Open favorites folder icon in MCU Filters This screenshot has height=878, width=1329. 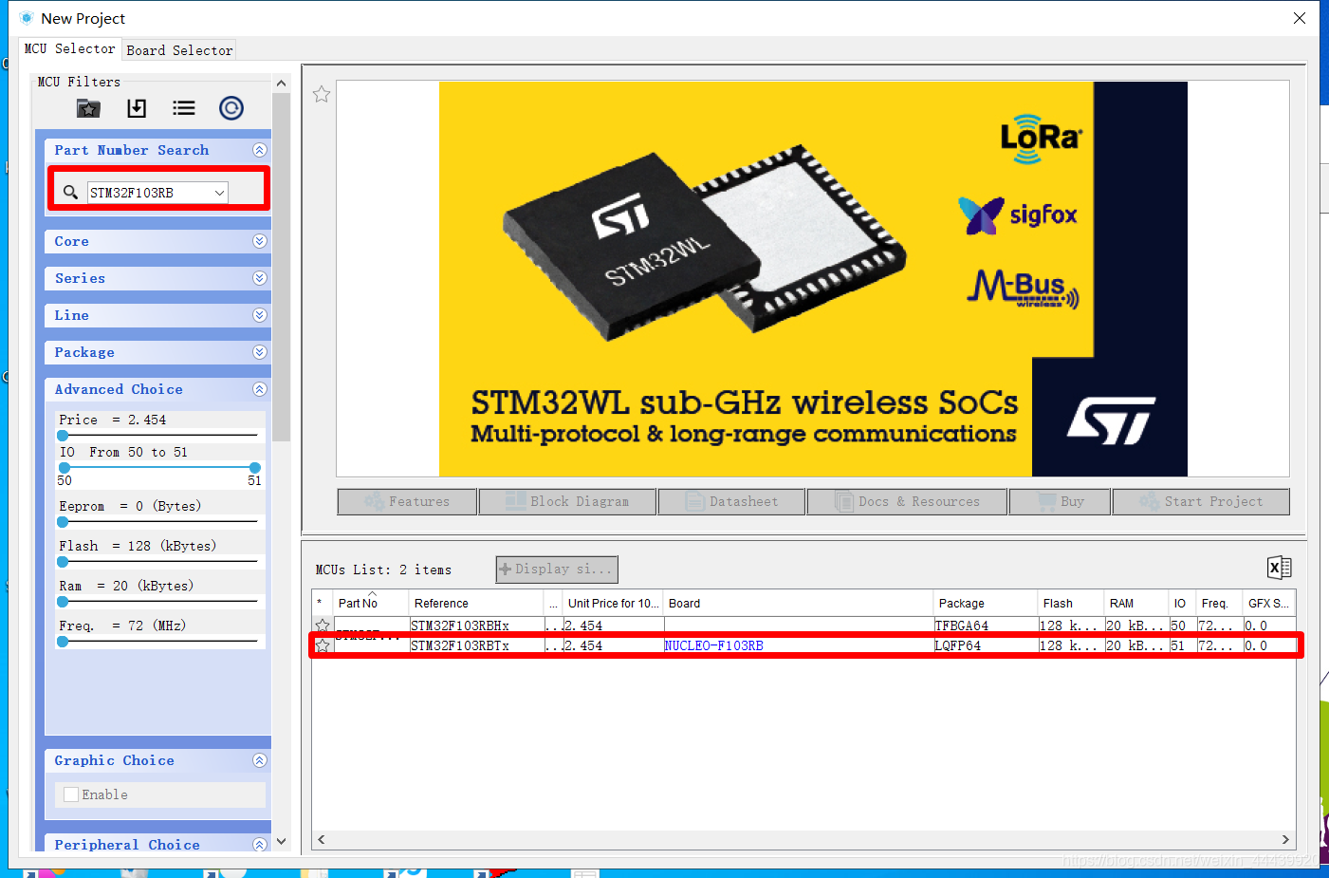tap(88, 108)
